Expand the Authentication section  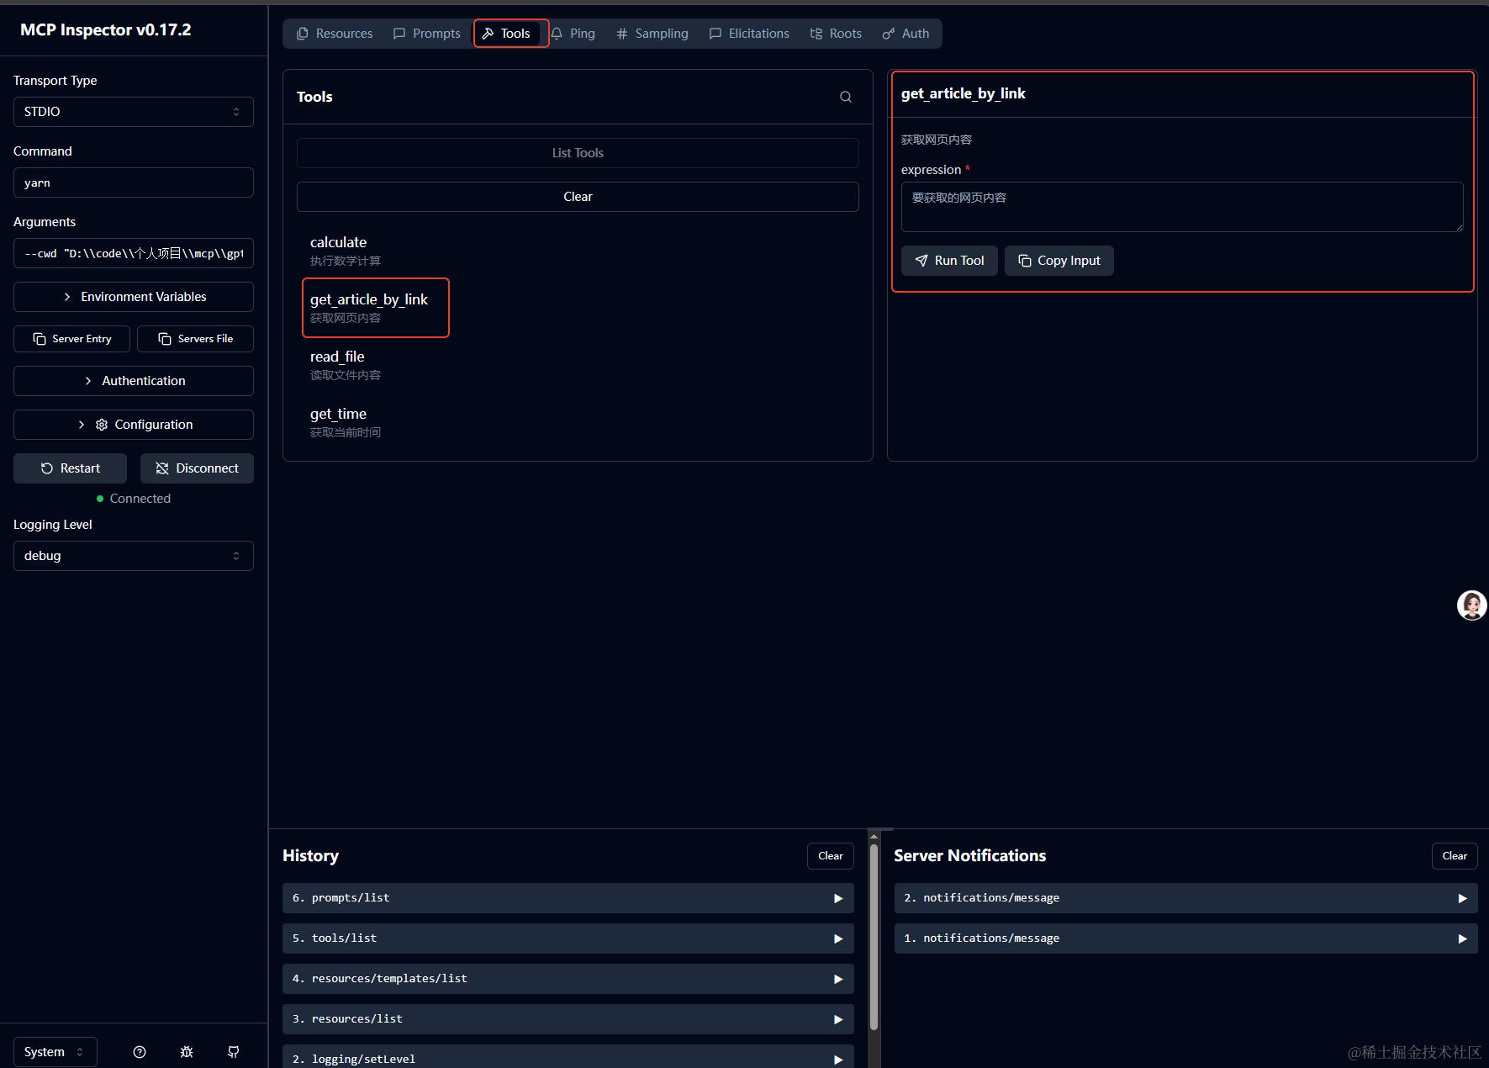click(x=134, y=381)
